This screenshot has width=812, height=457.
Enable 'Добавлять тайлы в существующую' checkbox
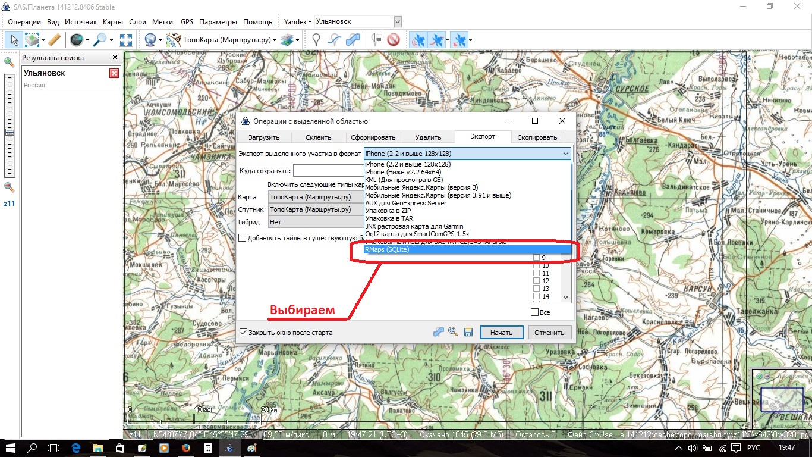(x=243, y=238)
